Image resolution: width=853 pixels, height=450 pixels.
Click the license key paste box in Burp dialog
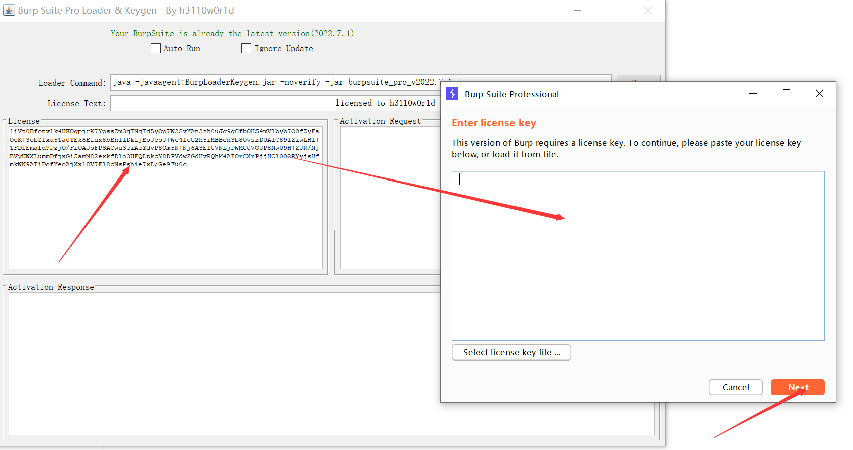point(638,256)
